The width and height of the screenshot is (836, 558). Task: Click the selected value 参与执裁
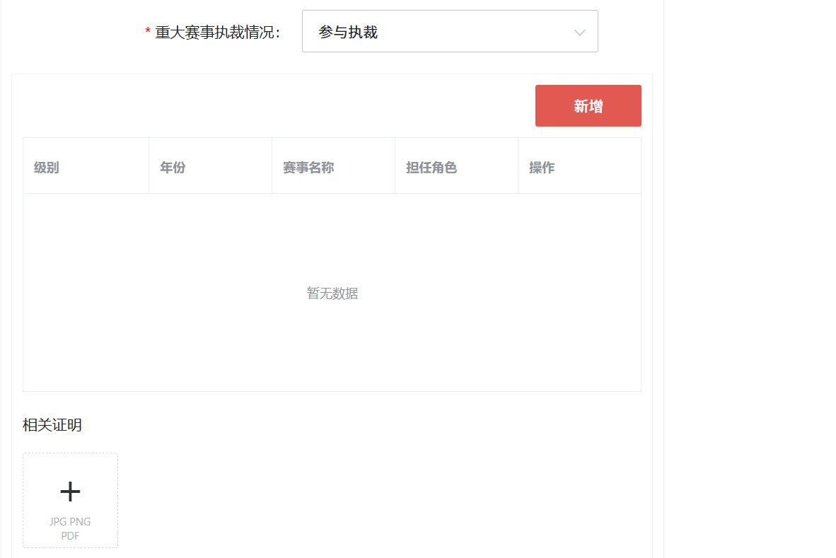coord(348,32)
